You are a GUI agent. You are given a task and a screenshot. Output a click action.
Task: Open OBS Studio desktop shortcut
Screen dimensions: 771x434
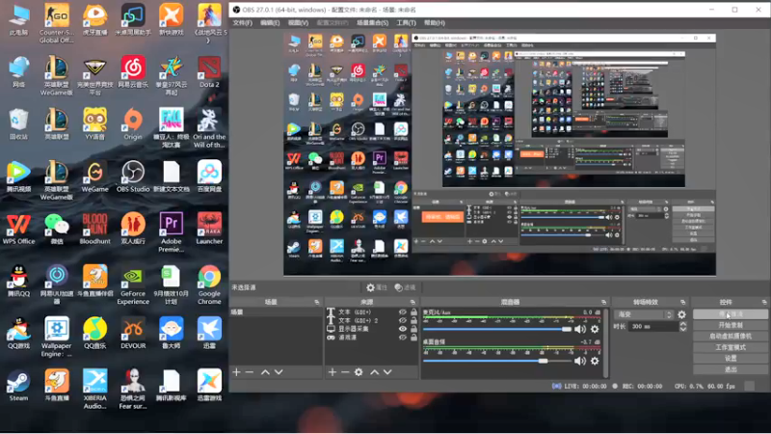pos(133,176)
